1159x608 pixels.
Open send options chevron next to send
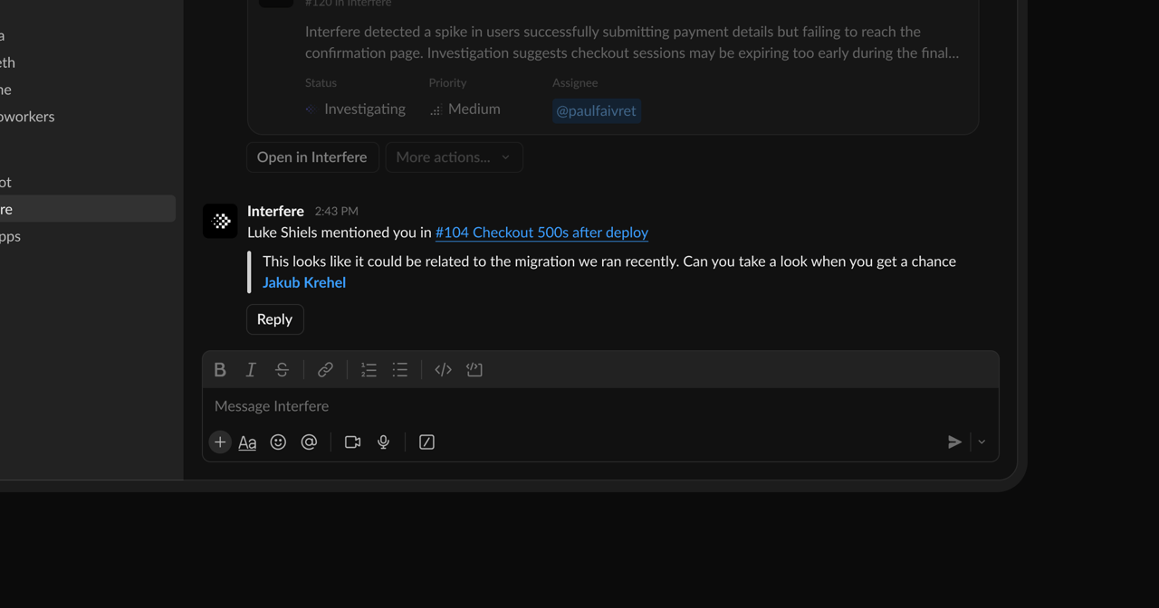click(982, 442)
